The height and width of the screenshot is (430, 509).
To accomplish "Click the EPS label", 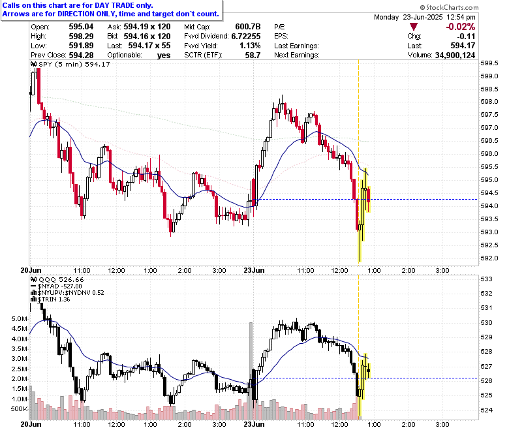I will tap(281, 36).
